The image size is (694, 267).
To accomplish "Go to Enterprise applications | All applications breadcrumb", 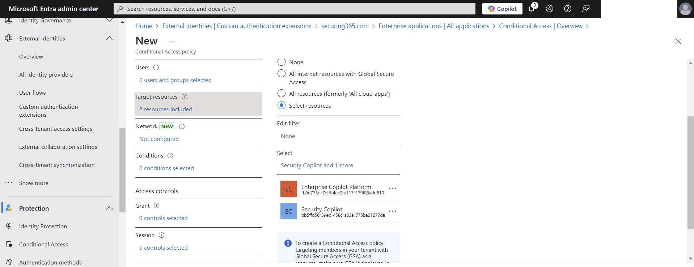I will (x=434, y=26).
